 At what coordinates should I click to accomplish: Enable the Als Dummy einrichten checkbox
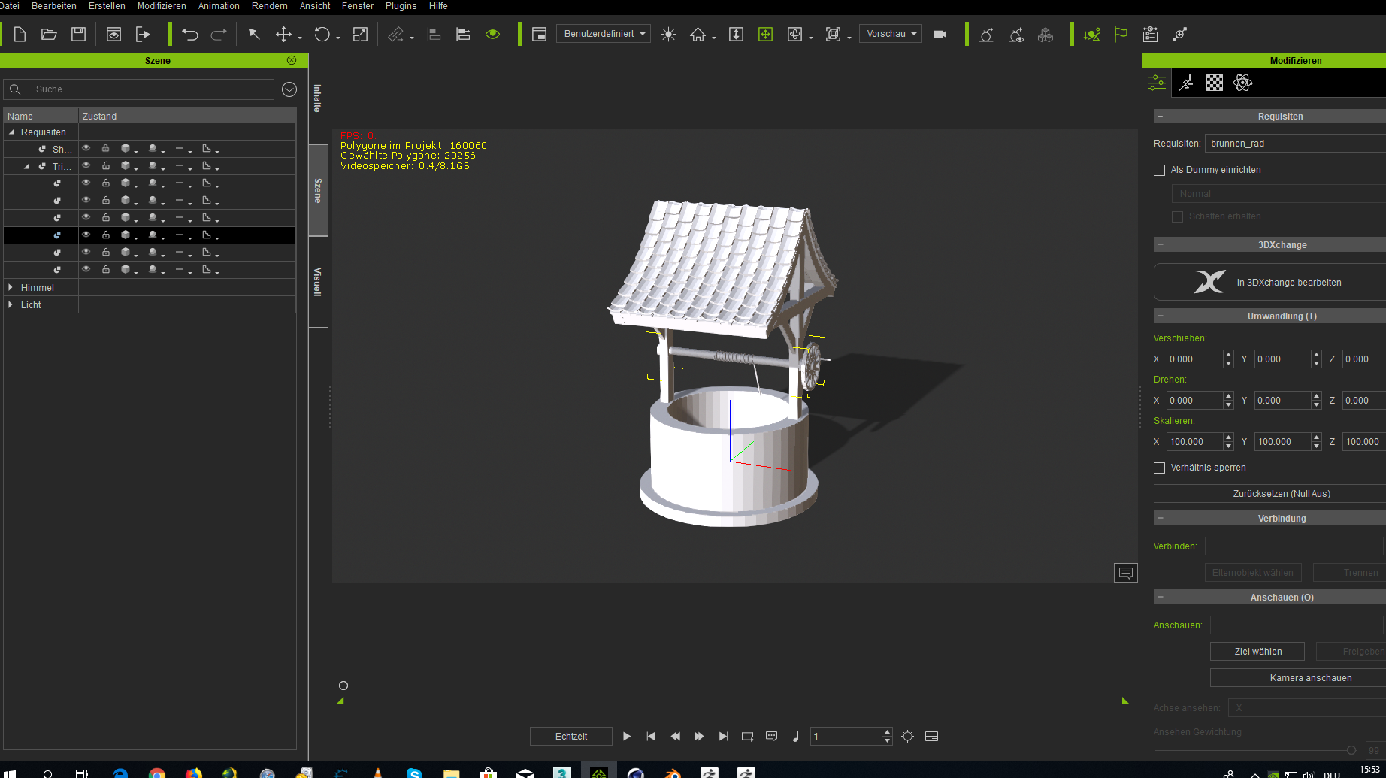pos(1159,170)
